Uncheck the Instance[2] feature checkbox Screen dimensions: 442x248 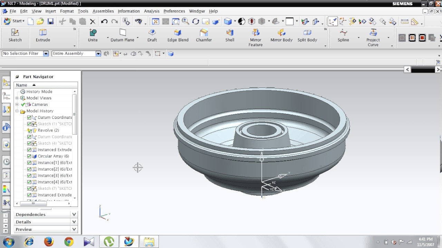click(x=29, y=169)
